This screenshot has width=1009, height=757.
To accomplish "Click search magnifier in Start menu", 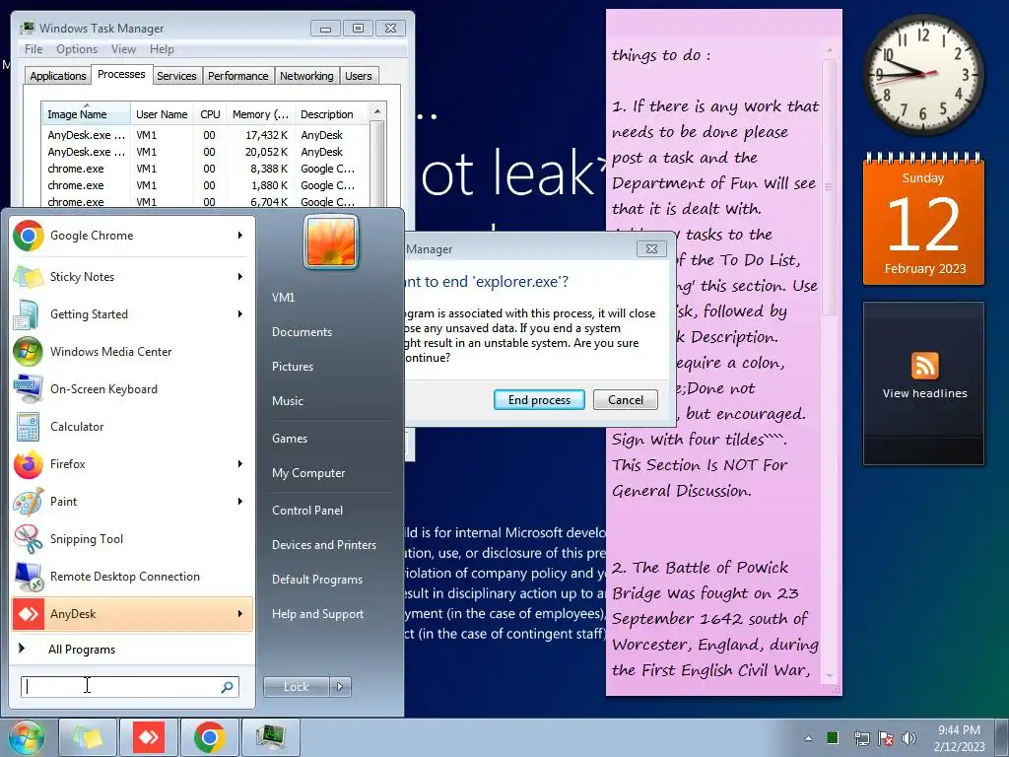I will click(227, 687).
